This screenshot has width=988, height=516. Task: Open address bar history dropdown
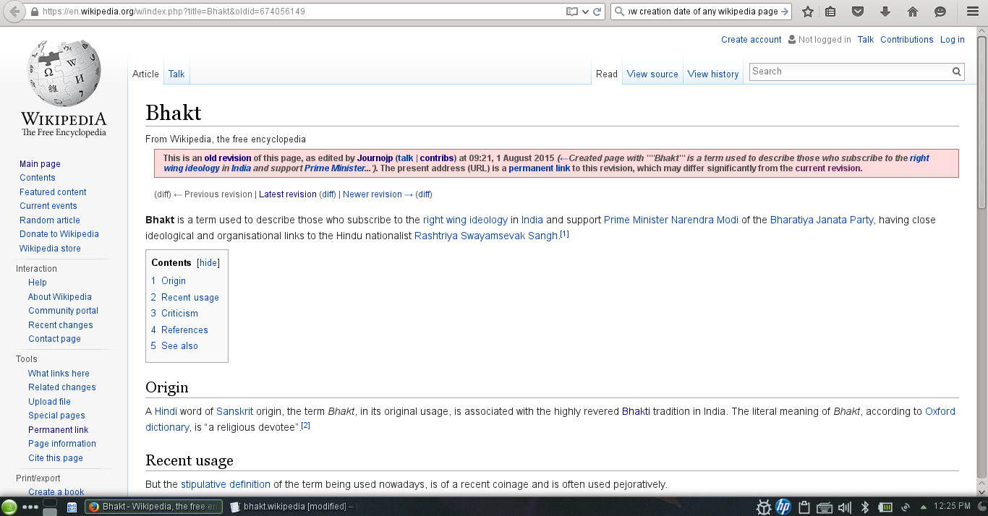point(586,12)
